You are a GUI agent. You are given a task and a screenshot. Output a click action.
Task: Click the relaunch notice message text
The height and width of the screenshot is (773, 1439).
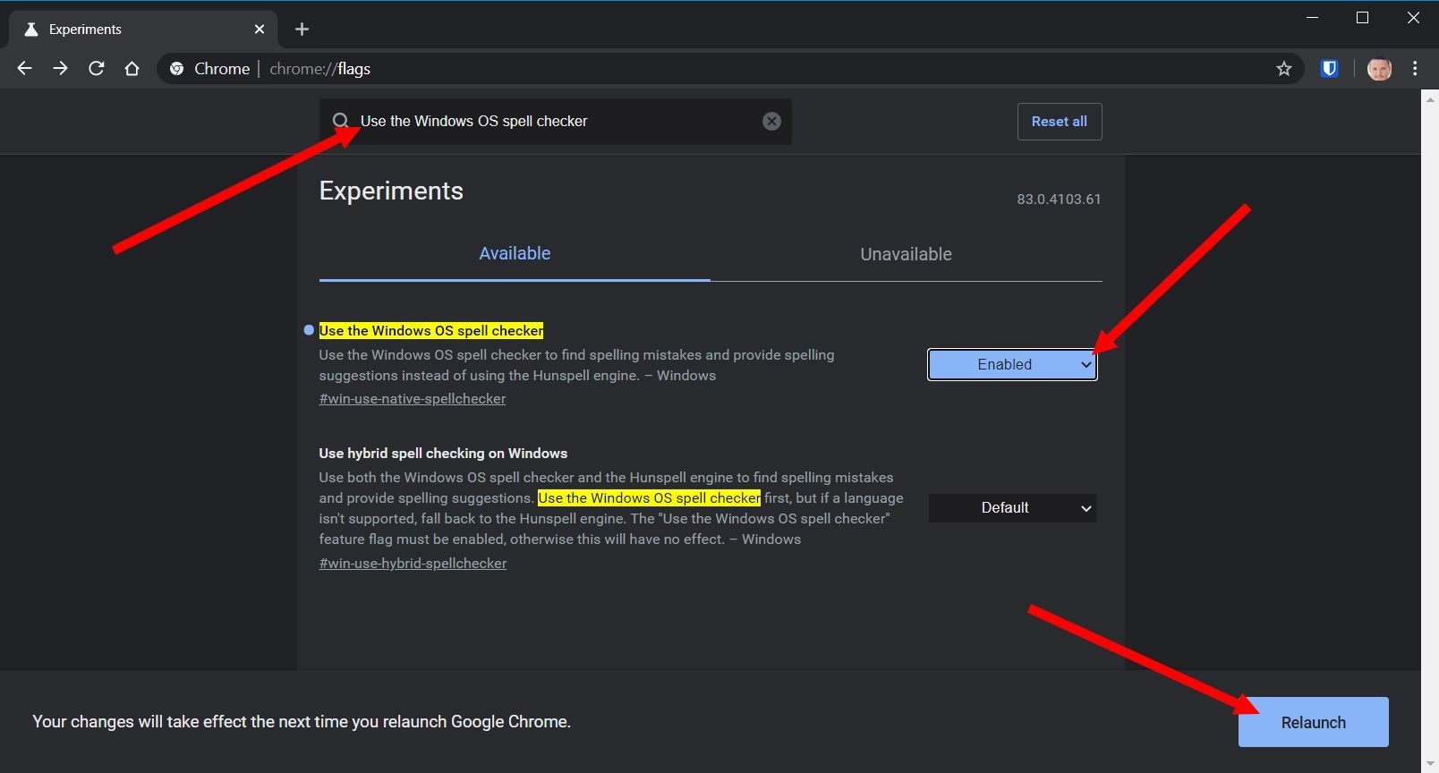tap(302, 722)
